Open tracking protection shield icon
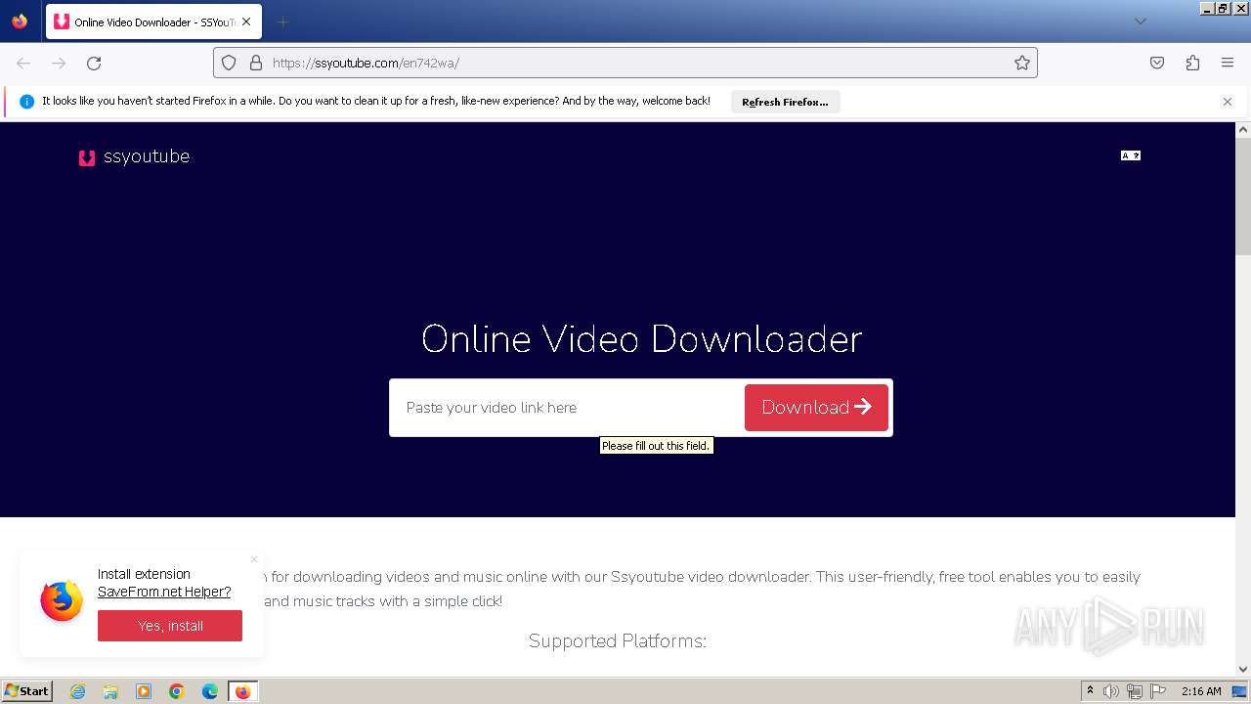This screenshot has height=704, width=1251. 229,63
